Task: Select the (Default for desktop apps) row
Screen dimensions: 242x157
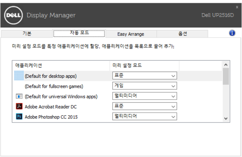Action: click(117, 76)
